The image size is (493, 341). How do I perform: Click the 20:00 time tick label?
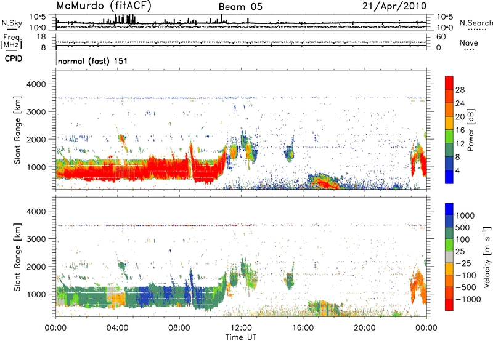(365, 328)
